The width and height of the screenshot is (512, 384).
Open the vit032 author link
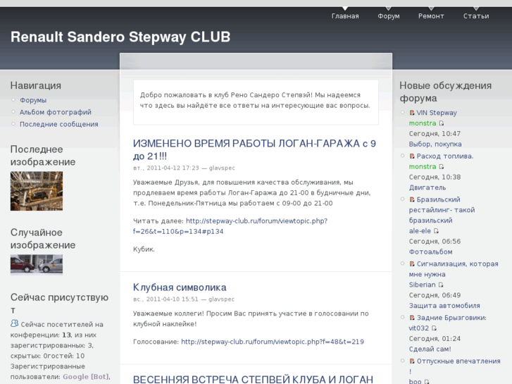[x=419, y=328]
